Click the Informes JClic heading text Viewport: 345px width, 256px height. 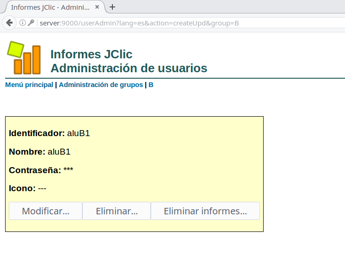pyautogui.click(x=91, y=54)
